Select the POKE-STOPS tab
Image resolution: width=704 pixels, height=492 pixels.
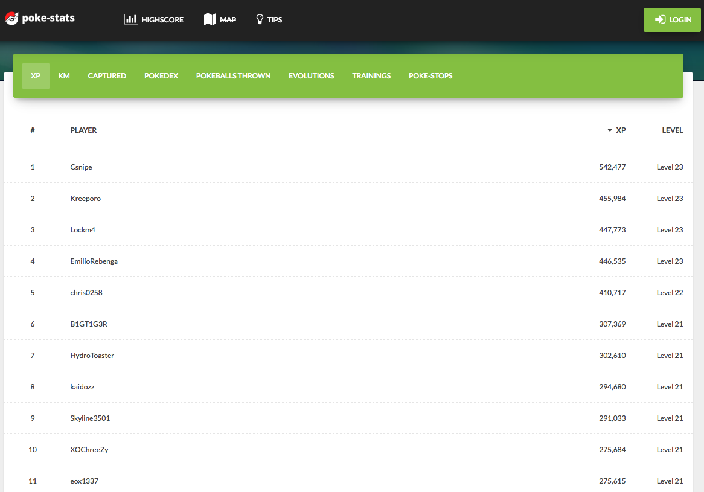tap(430, 75)
